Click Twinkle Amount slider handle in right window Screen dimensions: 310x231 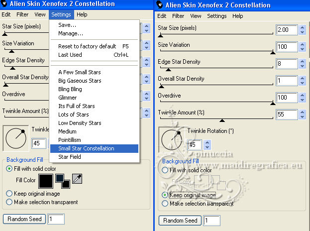[x=222, y=120]
